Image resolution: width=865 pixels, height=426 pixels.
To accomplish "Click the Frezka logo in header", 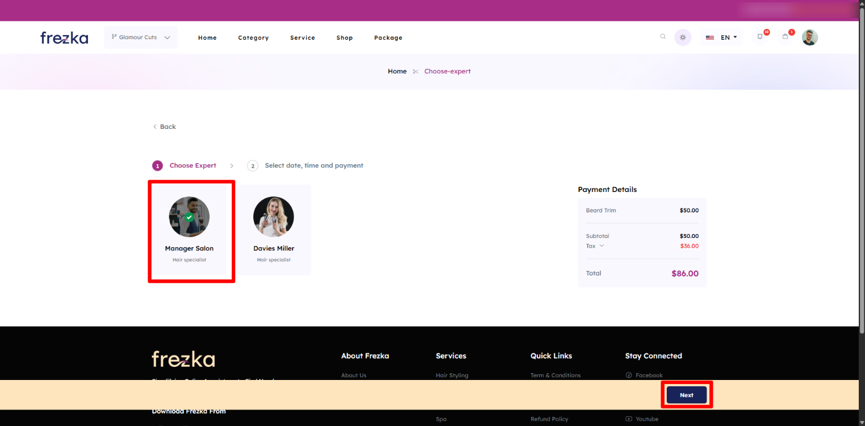I will (x=64, y=38).
